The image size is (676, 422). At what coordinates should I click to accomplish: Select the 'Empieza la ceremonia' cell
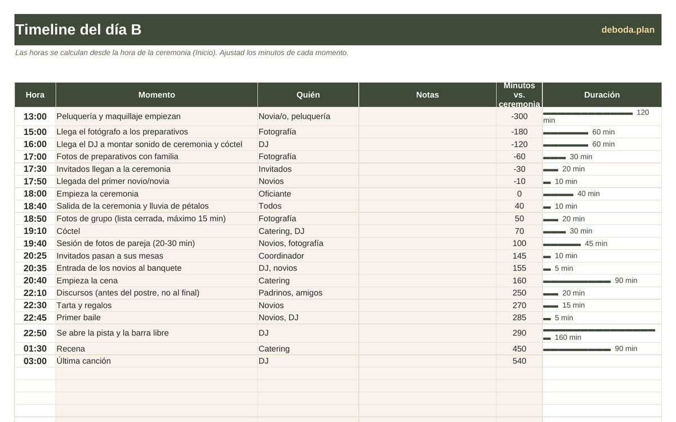coord(157,194)
